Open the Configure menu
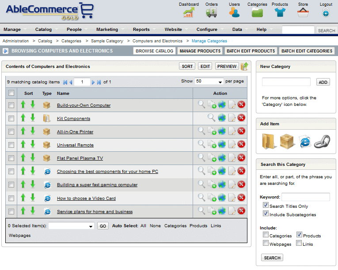This screenshot has height=270, width=338. pyautogui.click(x=207, y=30)
